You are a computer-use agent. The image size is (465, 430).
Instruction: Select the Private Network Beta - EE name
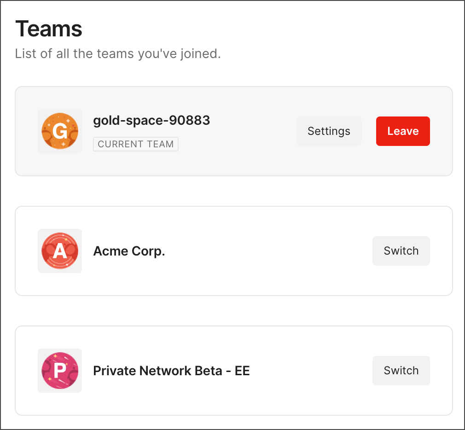point(171,371)
